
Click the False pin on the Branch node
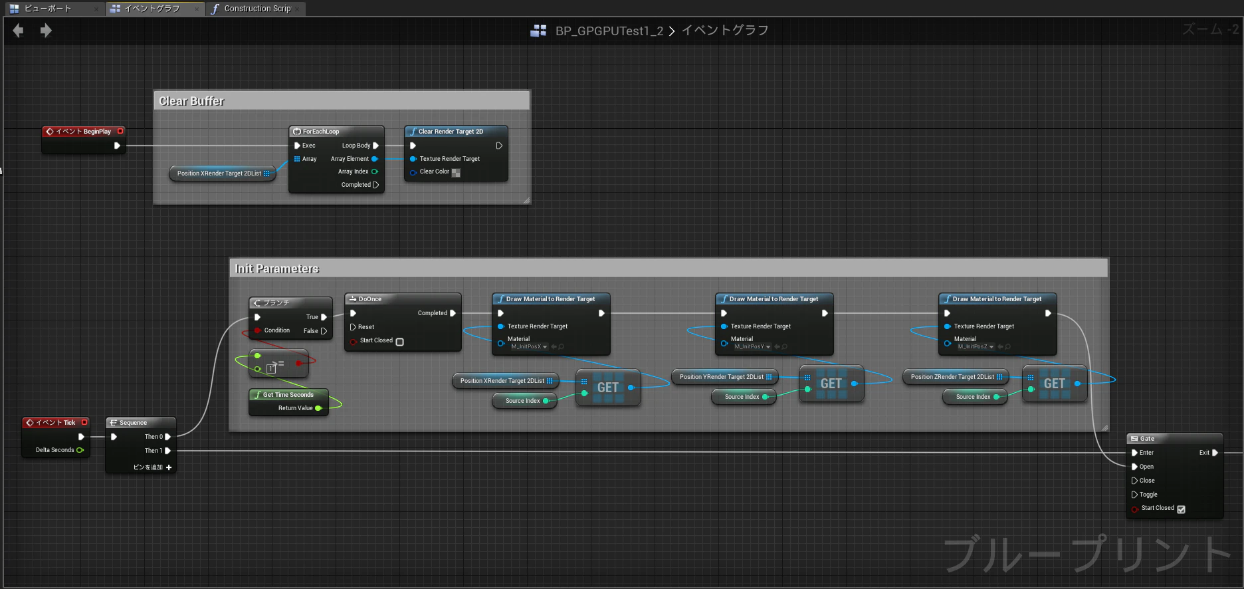[x=324, y=331]
